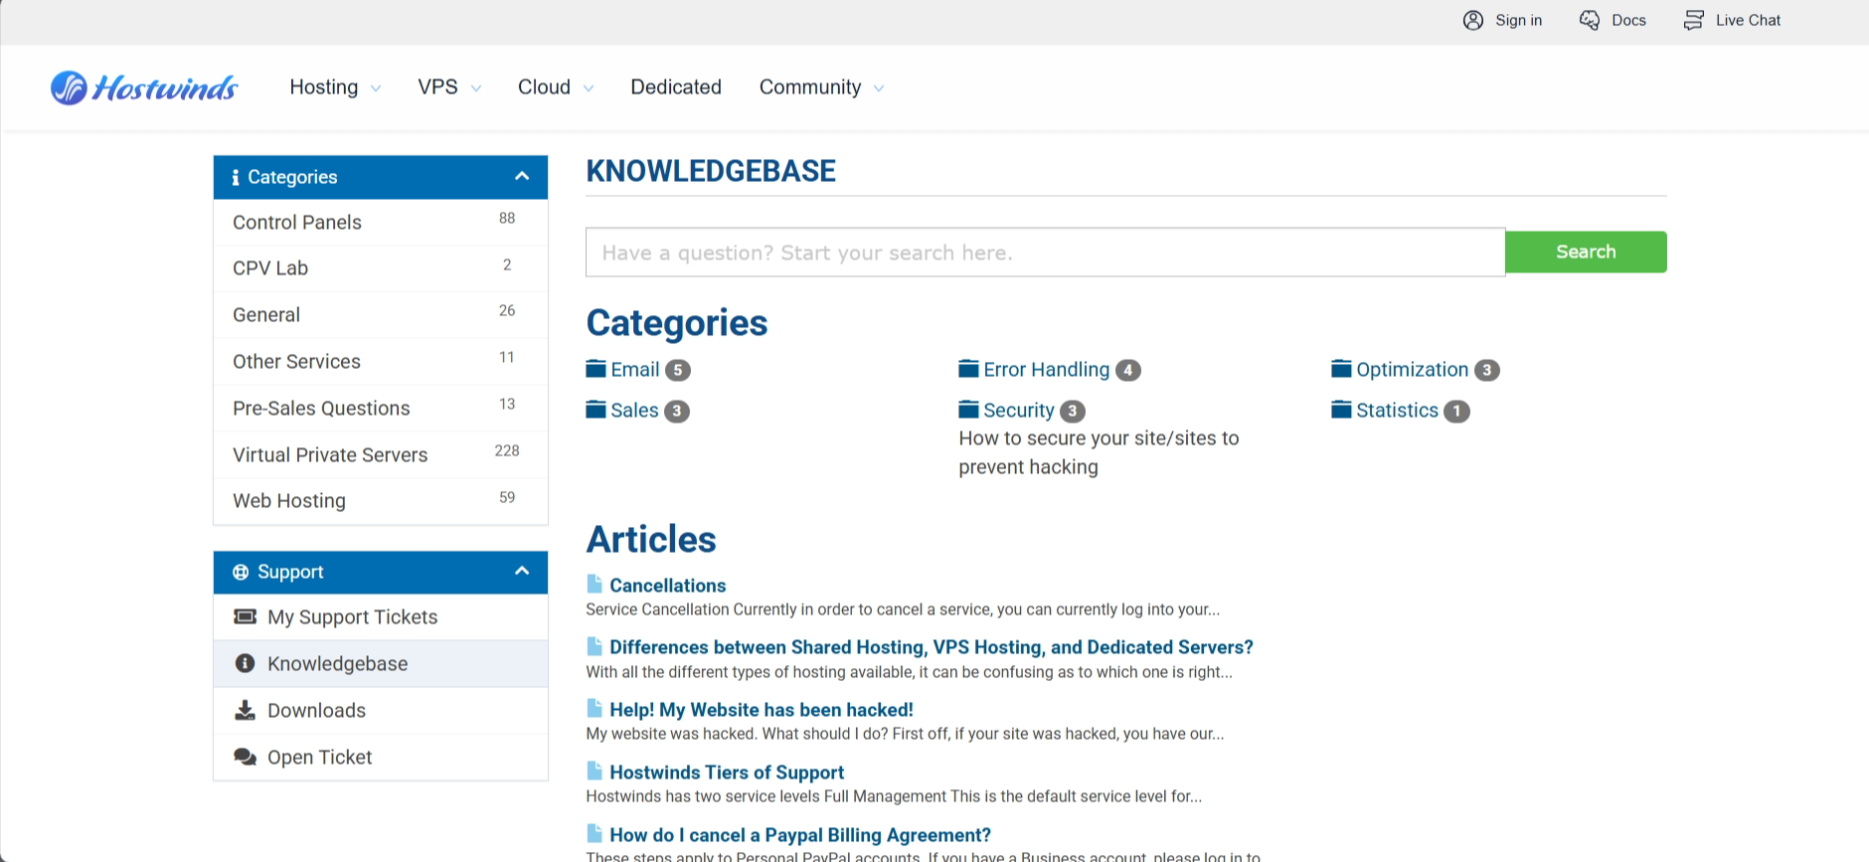Click the info icon in Categories panel header
1869x862 pixels.
click(236, 177)
